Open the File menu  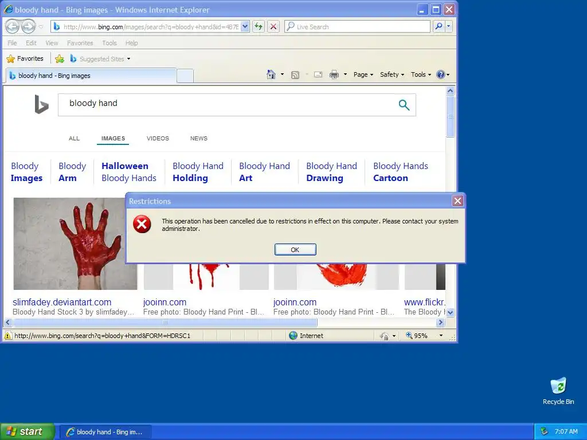tap(12, 43)
